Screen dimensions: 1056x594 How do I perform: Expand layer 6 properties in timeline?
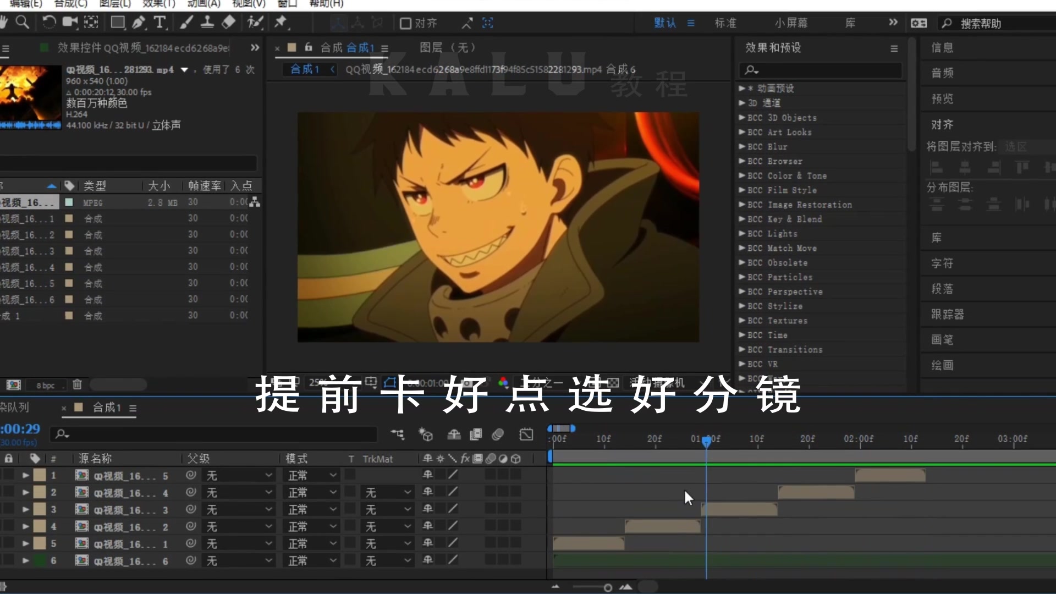[25, 560]
